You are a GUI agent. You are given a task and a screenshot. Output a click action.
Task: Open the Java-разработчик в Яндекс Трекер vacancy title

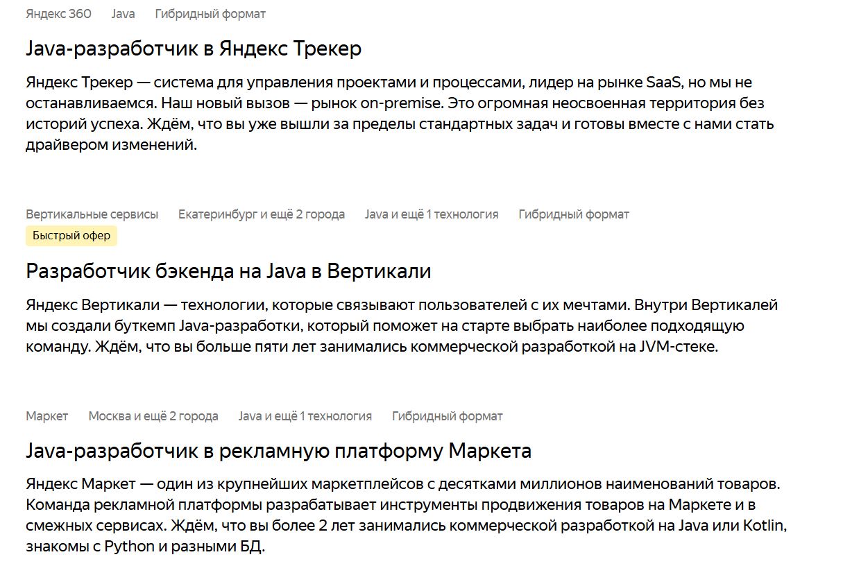(x=194, y=49)
